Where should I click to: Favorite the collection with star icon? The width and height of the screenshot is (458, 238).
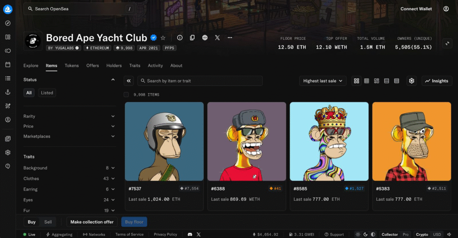(163, 38)
